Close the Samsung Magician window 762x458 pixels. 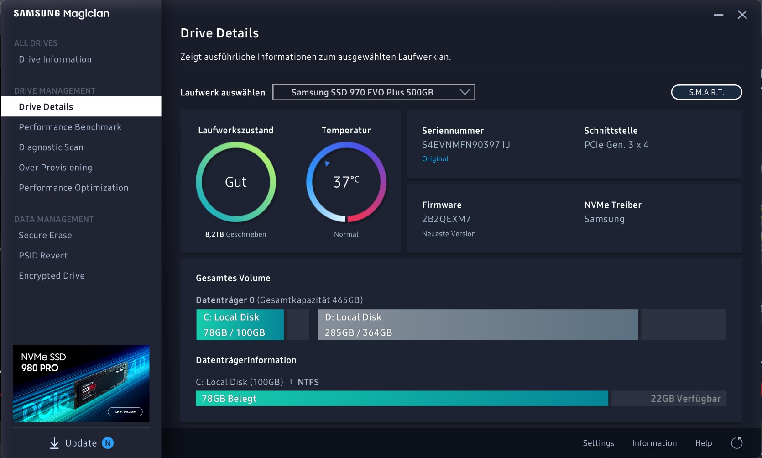[x=742, y=15]
